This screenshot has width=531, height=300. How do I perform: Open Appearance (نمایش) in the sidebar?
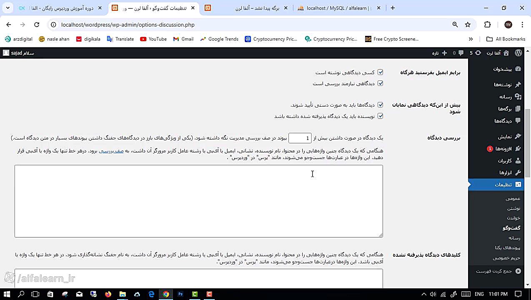505,136
